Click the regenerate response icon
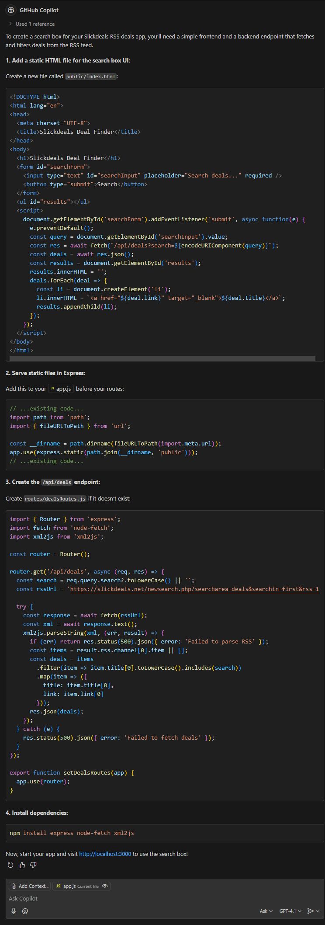Viewport: 325px width, 925px height. [10, 865]
